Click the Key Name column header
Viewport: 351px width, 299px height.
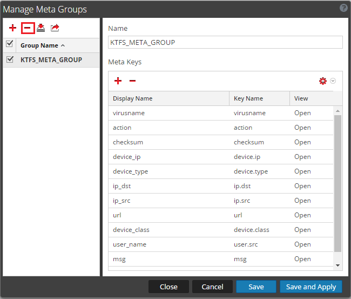(x=248, y=98)
